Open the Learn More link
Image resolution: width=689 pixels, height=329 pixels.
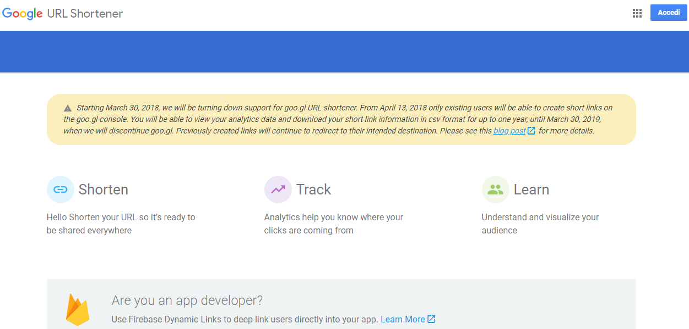403,319
